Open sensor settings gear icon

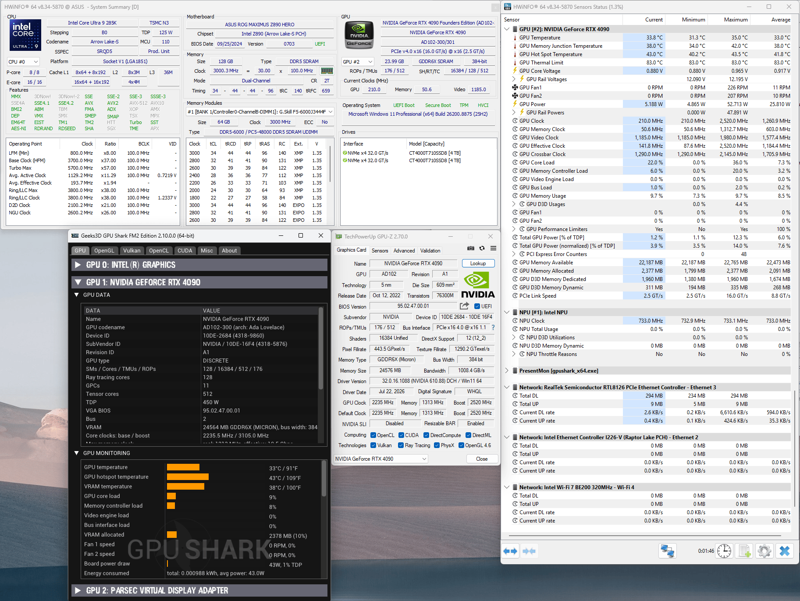764,551
